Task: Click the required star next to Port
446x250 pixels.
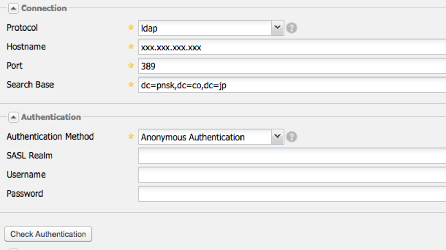Action: click(x=131, y=65)
